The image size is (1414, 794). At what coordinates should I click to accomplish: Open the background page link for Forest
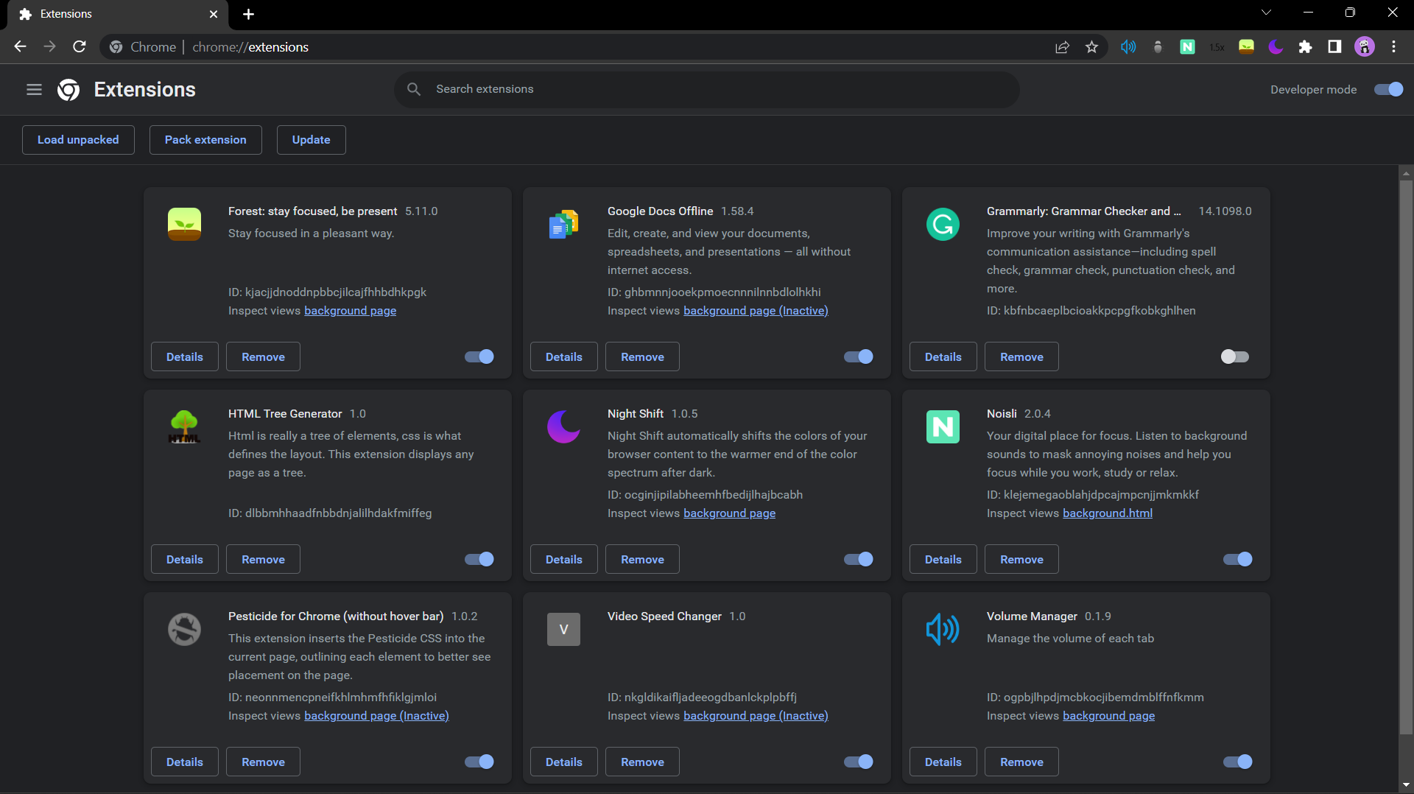click(350, 310)
